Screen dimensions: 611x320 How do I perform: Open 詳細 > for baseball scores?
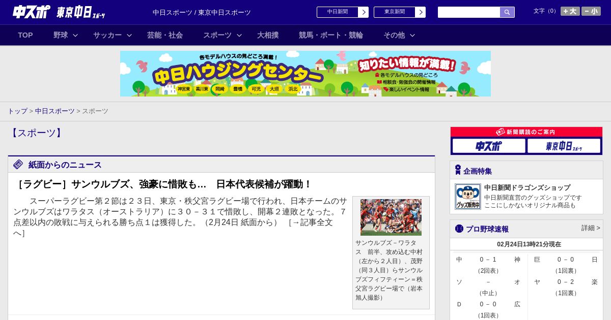[x=591, y=228]
